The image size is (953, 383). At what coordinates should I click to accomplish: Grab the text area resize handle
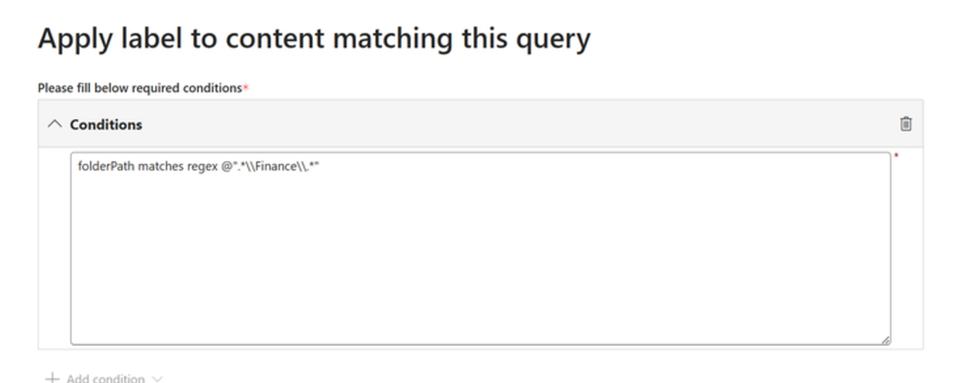coord(885,340)
